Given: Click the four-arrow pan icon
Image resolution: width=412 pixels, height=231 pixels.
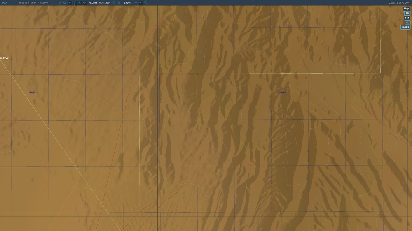Looking at the screenshot, I should tap(84, 2).
